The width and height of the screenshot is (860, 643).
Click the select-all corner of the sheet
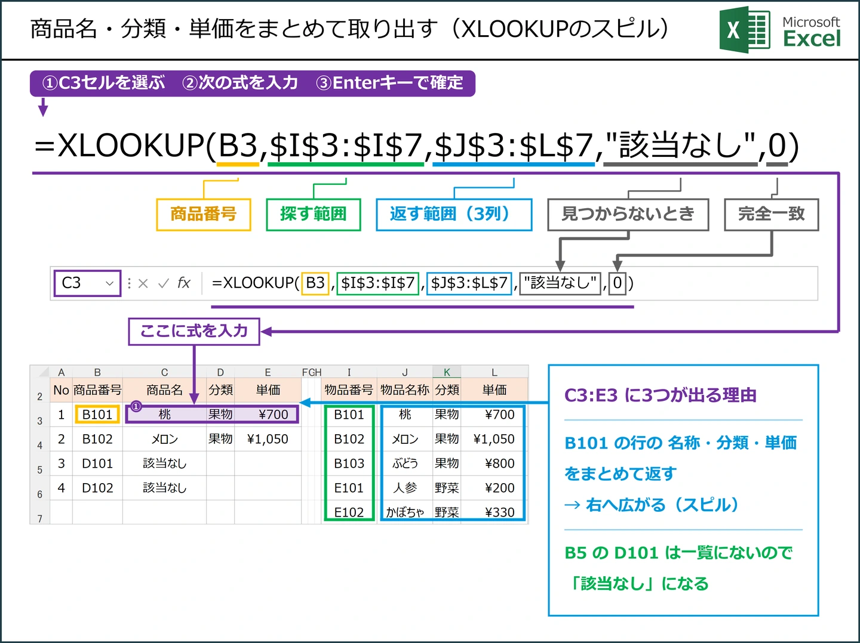point(40,372)
